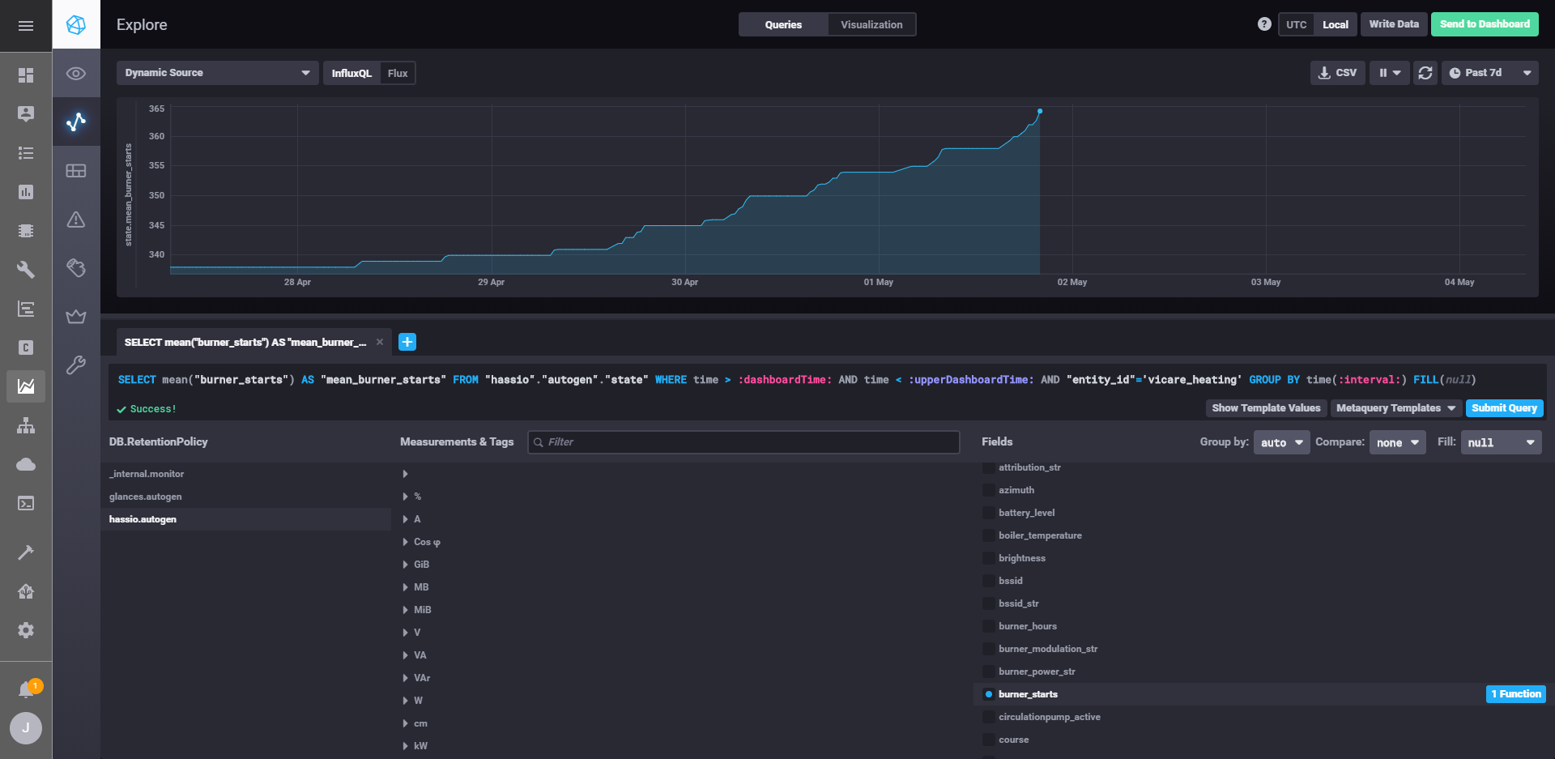This screenshot has height=759, width=1555.
Task: Switch query language to Flux
Action: click(398, 73)
